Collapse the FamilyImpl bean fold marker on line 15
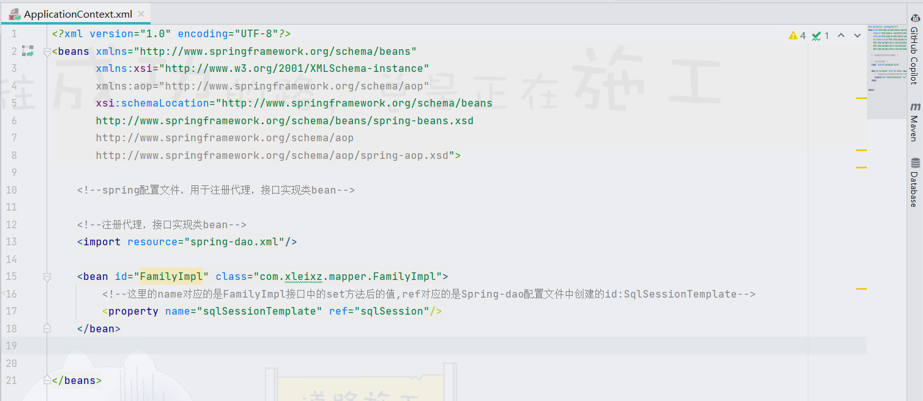The width and height of the screenshot is (923, 401). 47,277
